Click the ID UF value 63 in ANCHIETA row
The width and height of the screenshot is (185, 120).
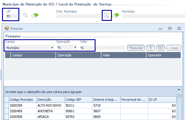(x=162, y=111)
